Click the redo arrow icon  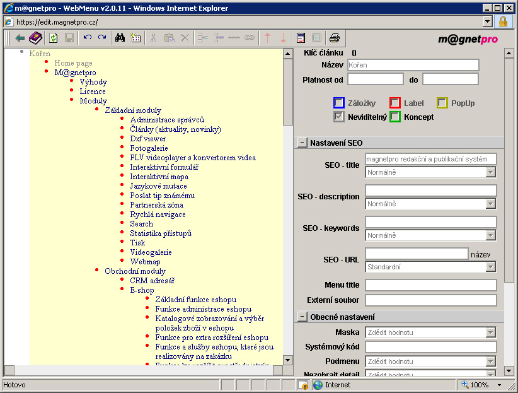(101, 38)
